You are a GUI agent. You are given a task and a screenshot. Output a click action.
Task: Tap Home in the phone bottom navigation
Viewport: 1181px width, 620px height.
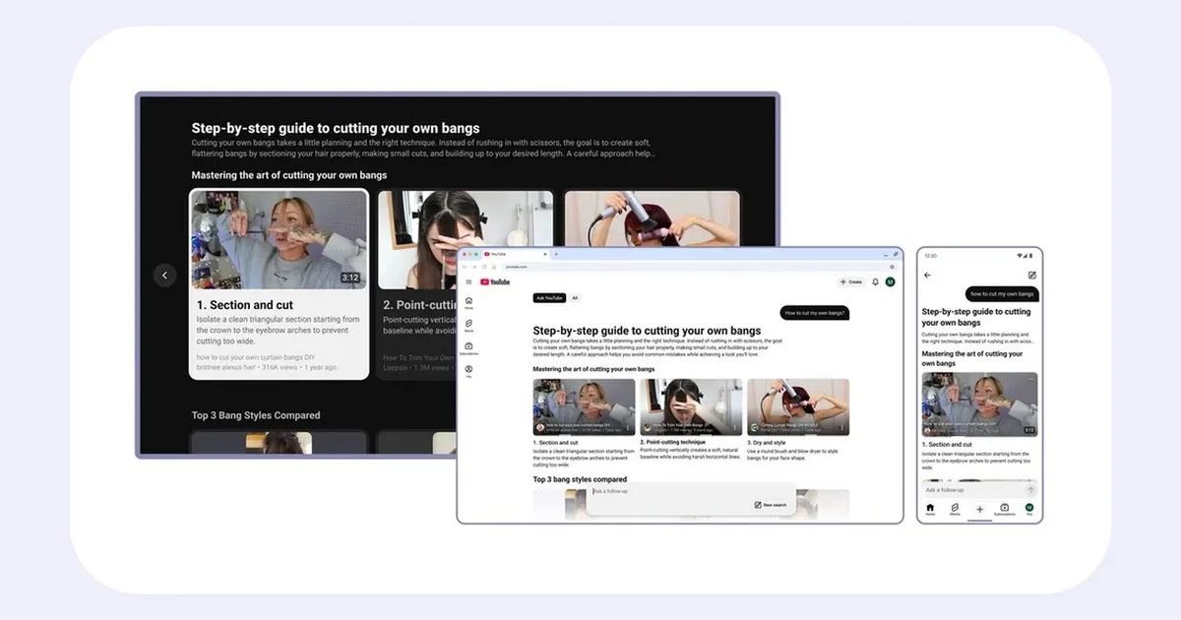930,509
